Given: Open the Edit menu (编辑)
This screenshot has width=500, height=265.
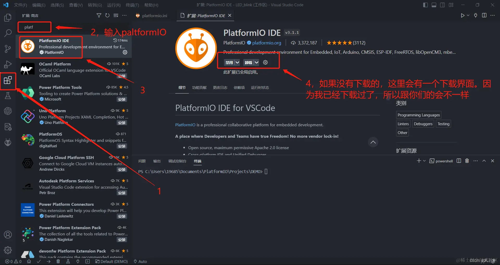Looking at the screenshot, I should pyautogui.click(x=39, y=5).
